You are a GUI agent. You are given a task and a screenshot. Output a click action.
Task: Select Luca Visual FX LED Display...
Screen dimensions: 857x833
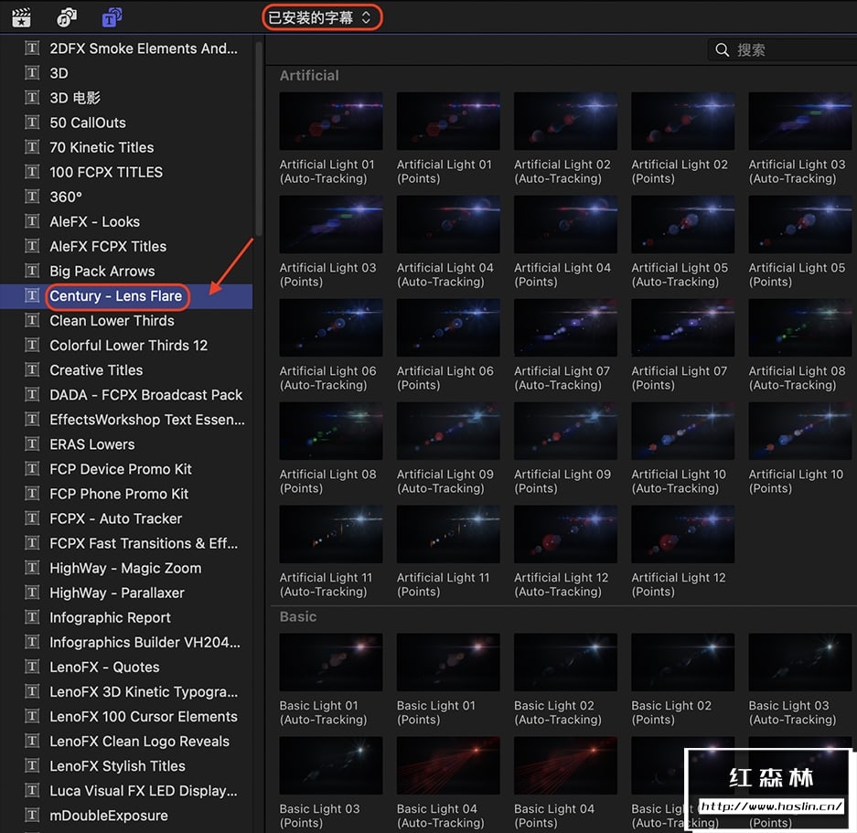(x=126, y=790)
